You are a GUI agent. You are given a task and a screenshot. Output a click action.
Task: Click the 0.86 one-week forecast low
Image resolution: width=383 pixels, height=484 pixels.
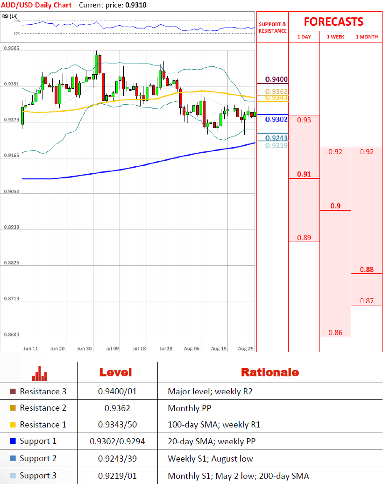(x=335, y=333)
